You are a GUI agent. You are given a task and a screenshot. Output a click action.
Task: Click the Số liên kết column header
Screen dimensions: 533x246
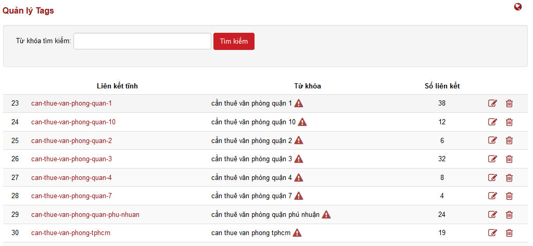pos(442,86)
